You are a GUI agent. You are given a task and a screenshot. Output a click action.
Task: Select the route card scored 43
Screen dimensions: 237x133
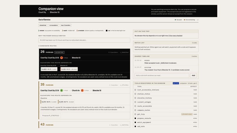click(84, 125)
